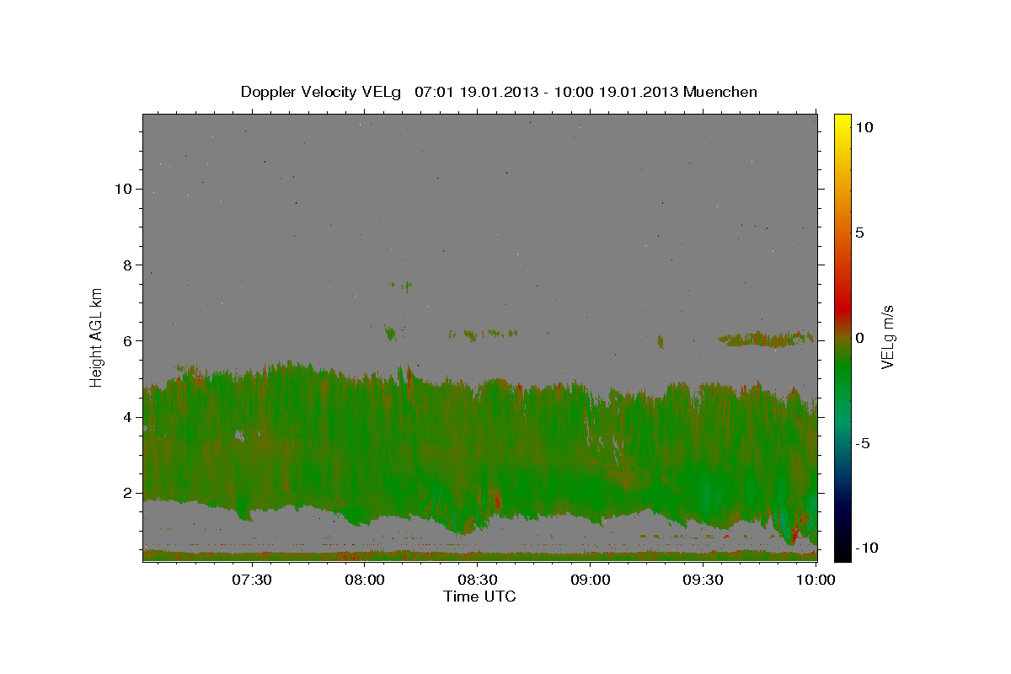Click the 08:00 time tick label
Screen dimensions: 1011x674
tap(365, 580)
